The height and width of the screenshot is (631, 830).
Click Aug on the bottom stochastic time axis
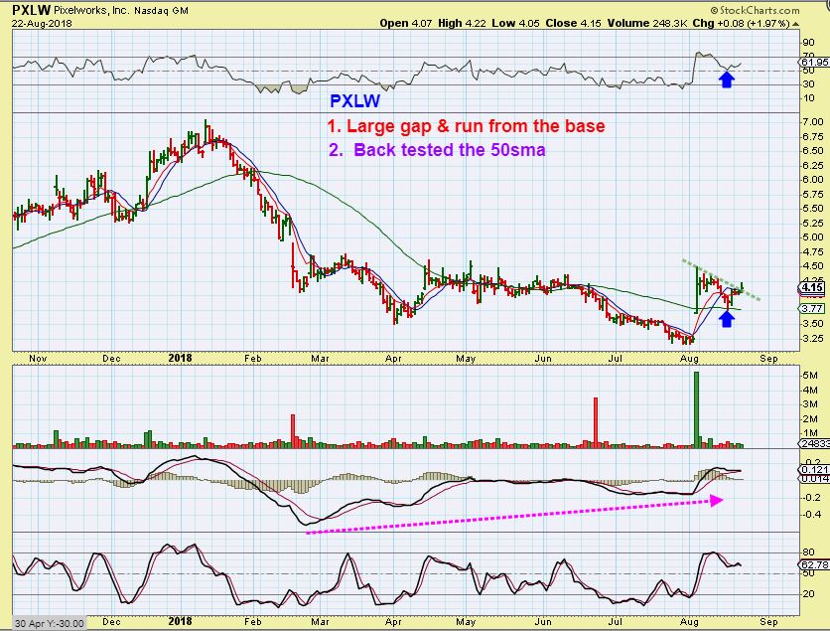click(x=689, y=621)
